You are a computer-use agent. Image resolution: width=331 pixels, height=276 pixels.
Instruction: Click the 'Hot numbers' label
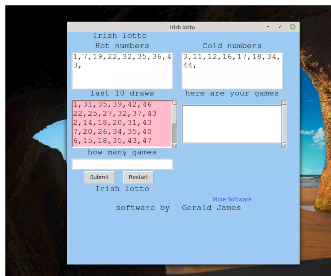click(x=122, y=46)
